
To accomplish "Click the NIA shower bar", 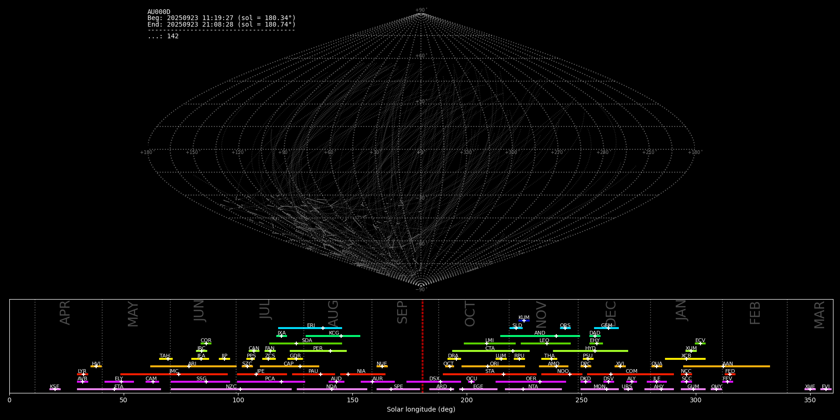I will click(x=363, y=374).
